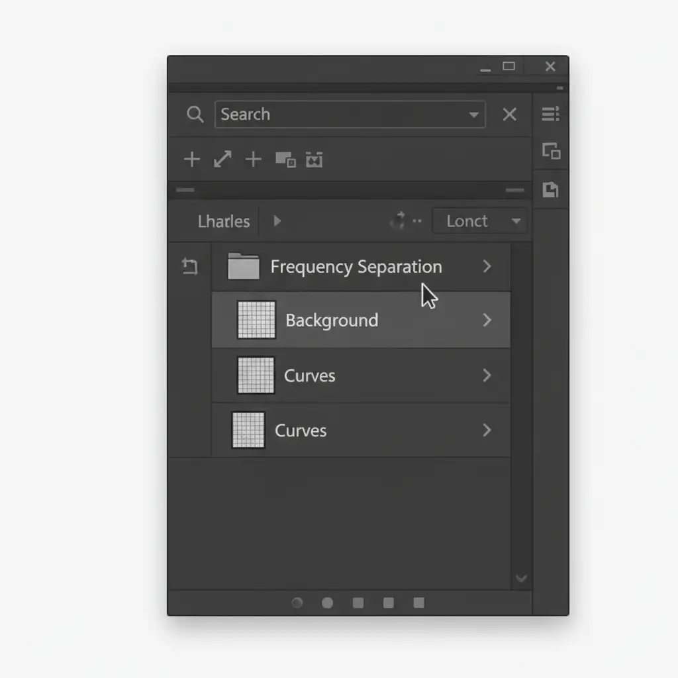Click the diagonal double-arrow expand icon in toolbar

point(222,160)
